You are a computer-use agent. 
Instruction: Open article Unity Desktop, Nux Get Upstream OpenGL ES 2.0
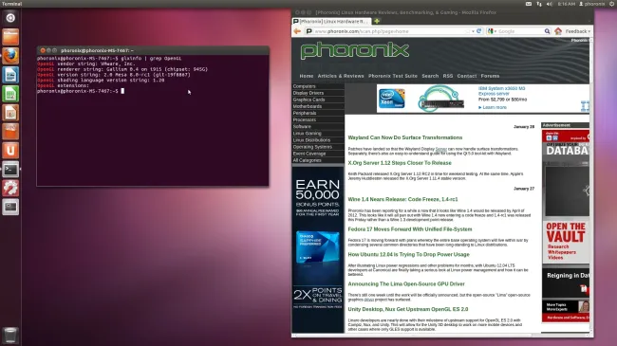(x=407, y=309)
